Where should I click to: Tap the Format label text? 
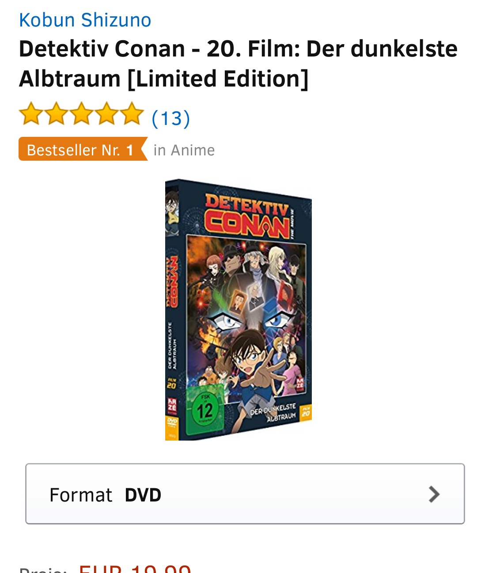click(81, 495)
